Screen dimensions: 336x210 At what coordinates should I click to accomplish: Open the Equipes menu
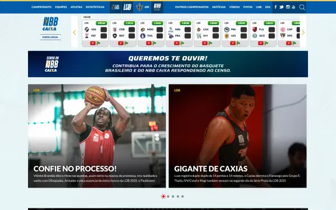pyautogui.click(x=61, y=7)
